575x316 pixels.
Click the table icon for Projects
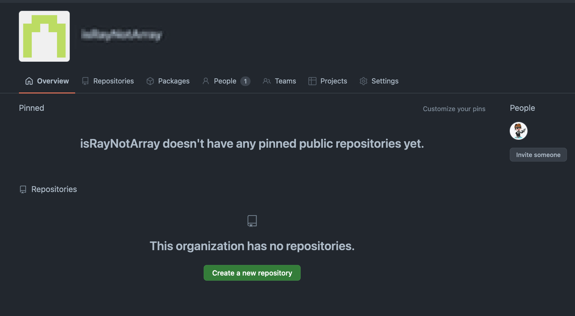(312, 81)
